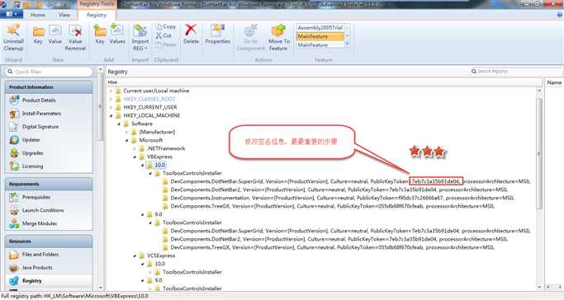The width and height of the screenshot is (564, 300).
Task: Expand the .NETFramework node
Action: [135, 148]
